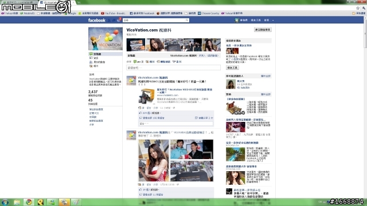This screenshot has width=367, height=206.
Task: Open the last photo strip thumbnail
Action: pyautogui.click(x=212, y=45)
